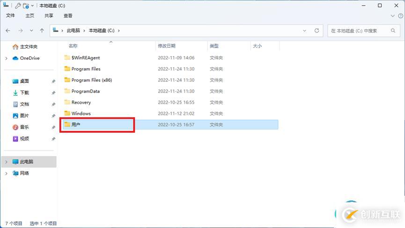
Task: Select the Program Files folder name
Action: pyautogui.click(x=86, y=69)
